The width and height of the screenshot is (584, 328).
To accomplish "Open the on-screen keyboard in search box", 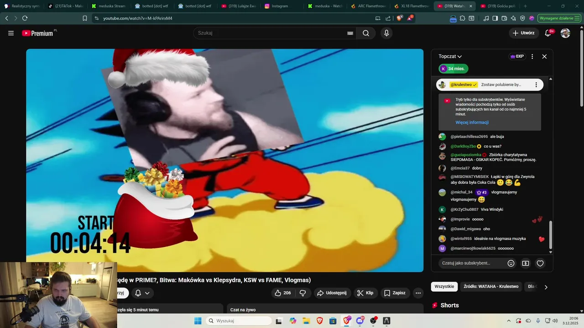I will (x=350, y=33).
